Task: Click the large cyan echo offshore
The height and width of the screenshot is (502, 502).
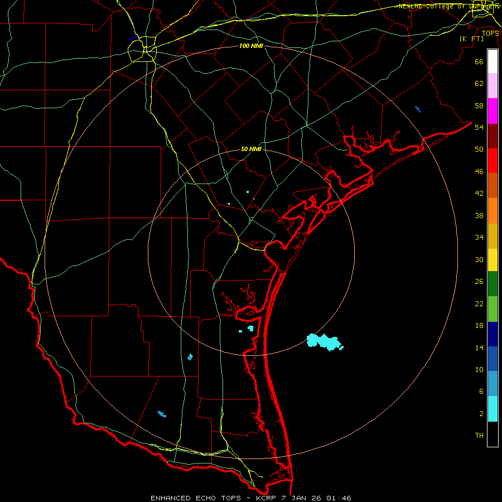Action: pos(324,341)
